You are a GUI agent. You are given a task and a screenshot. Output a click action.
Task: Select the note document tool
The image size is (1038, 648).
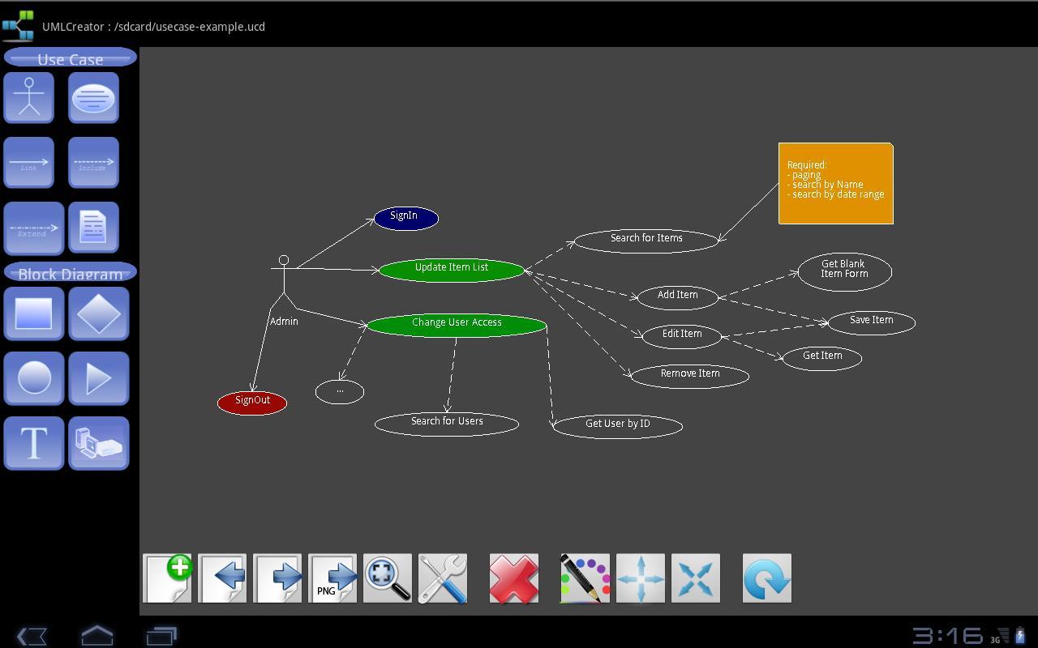[93, 227]
